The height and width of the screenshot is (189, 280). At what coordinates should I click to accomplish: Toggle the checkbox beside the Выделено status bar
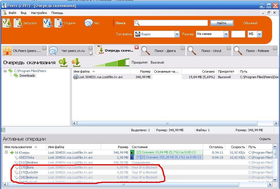point(3,130)
